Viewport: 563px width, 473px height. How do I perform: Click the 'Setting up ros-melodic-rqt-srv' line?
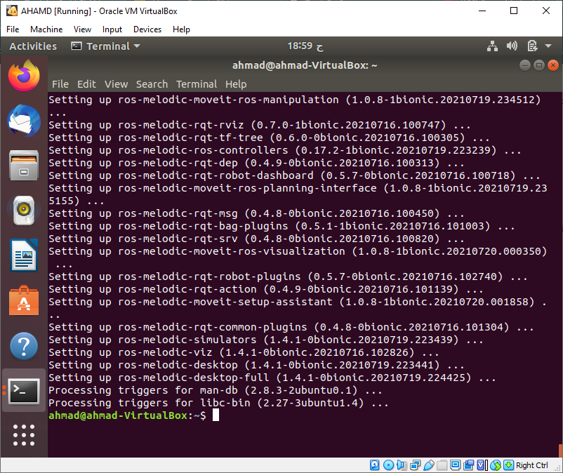256,239
